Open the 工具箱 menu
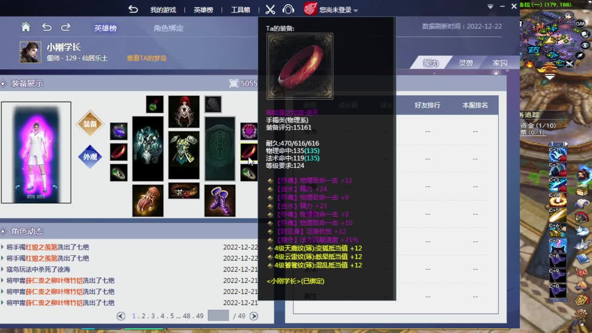The height and width of the screenshot is (333, 592). point(240,10)
